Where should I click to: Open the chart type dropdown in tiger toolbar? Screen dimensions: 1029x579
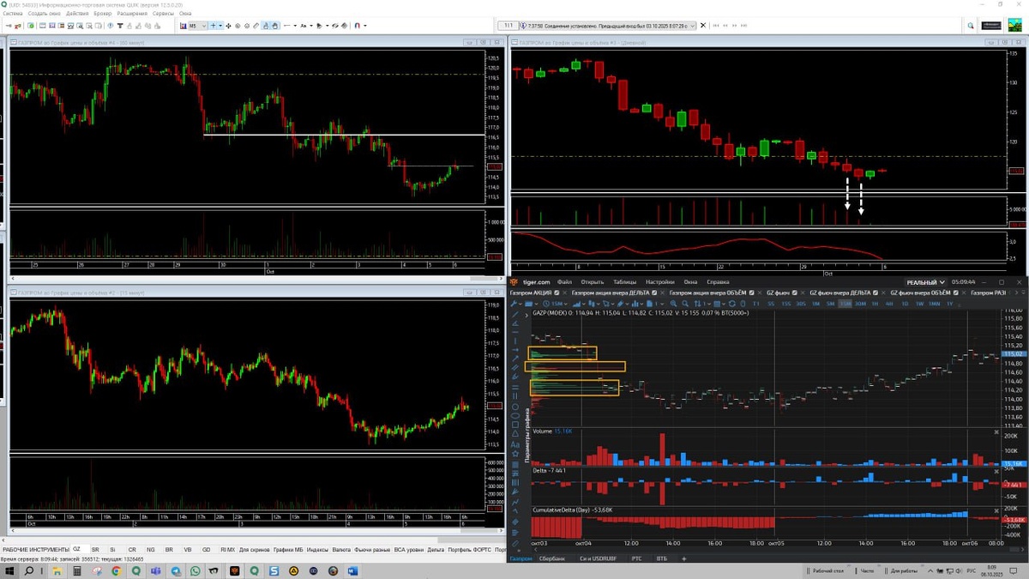[x=581, y=304]
